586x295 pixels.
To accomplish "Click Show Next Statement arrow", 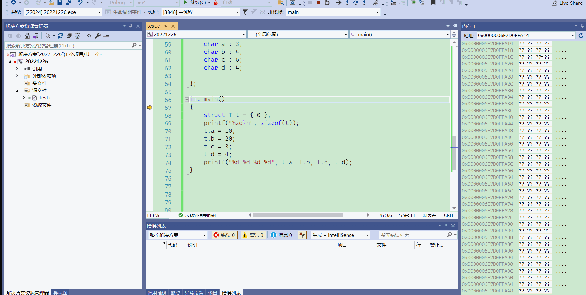I will tap(338, 3).
